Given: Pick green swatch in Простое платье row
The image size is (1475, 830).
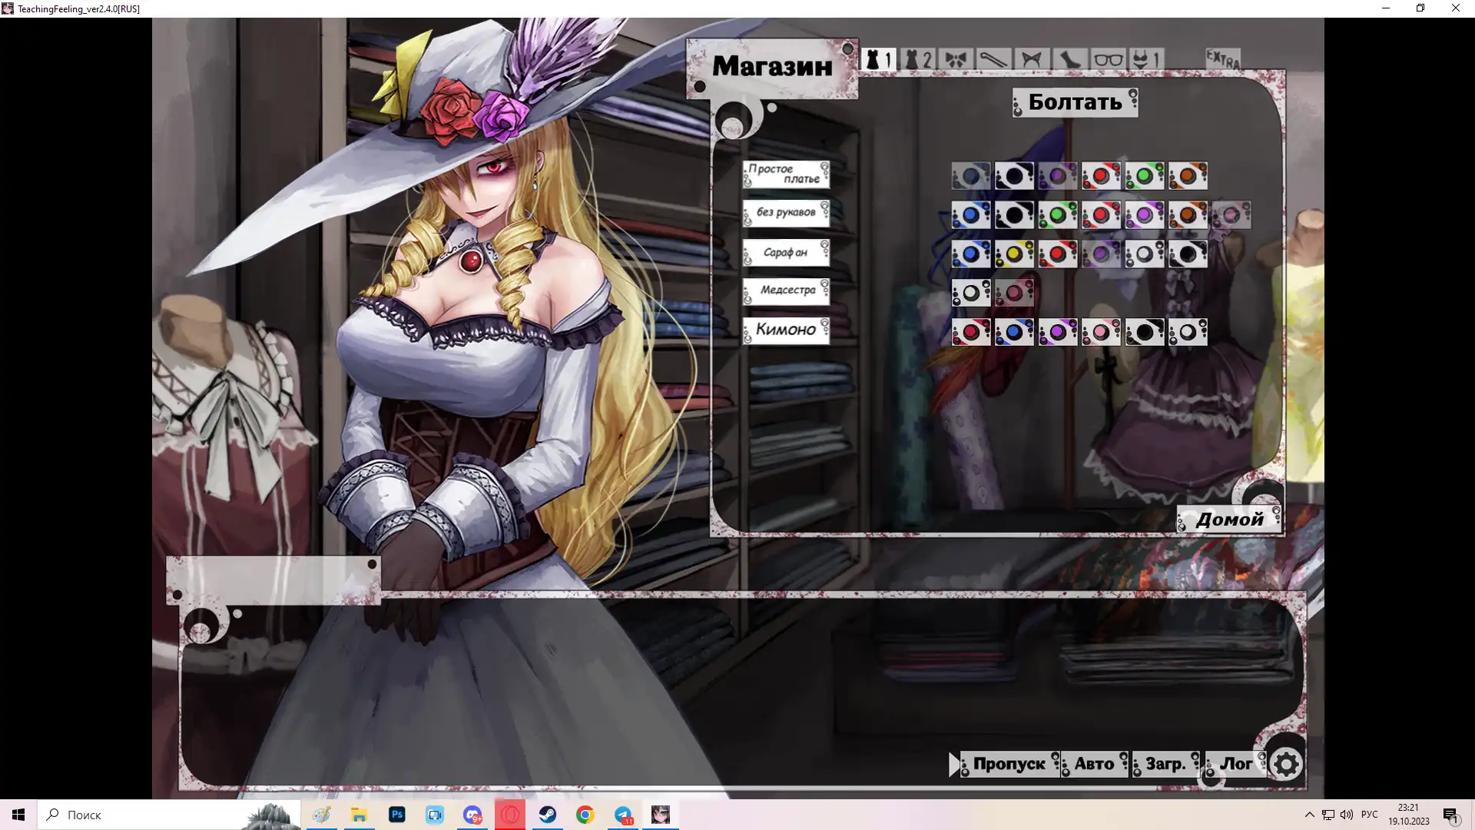Looking at the screenshot, I should pyautogui.click(x=1144, y=176).
